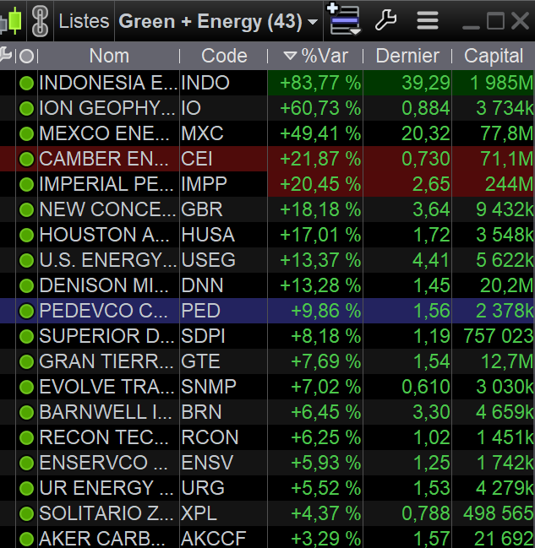Click the +83,77 % variation cell
This screenshot has height=548, width=535.
tap(315, 83)
